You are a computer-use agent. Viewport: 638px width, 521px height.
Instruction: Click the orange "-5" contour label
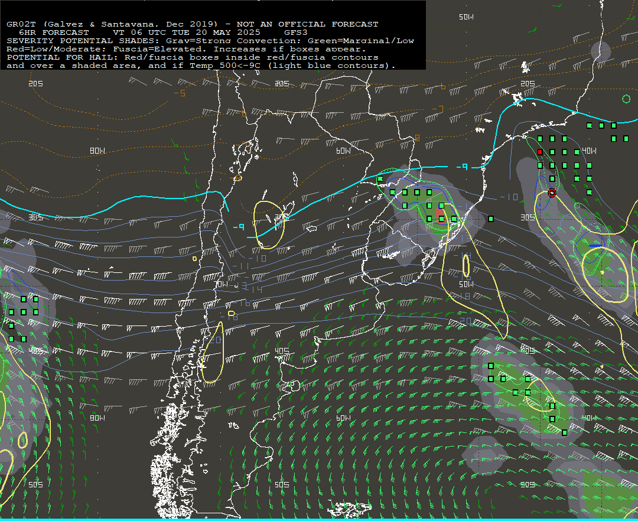point(180,93)
